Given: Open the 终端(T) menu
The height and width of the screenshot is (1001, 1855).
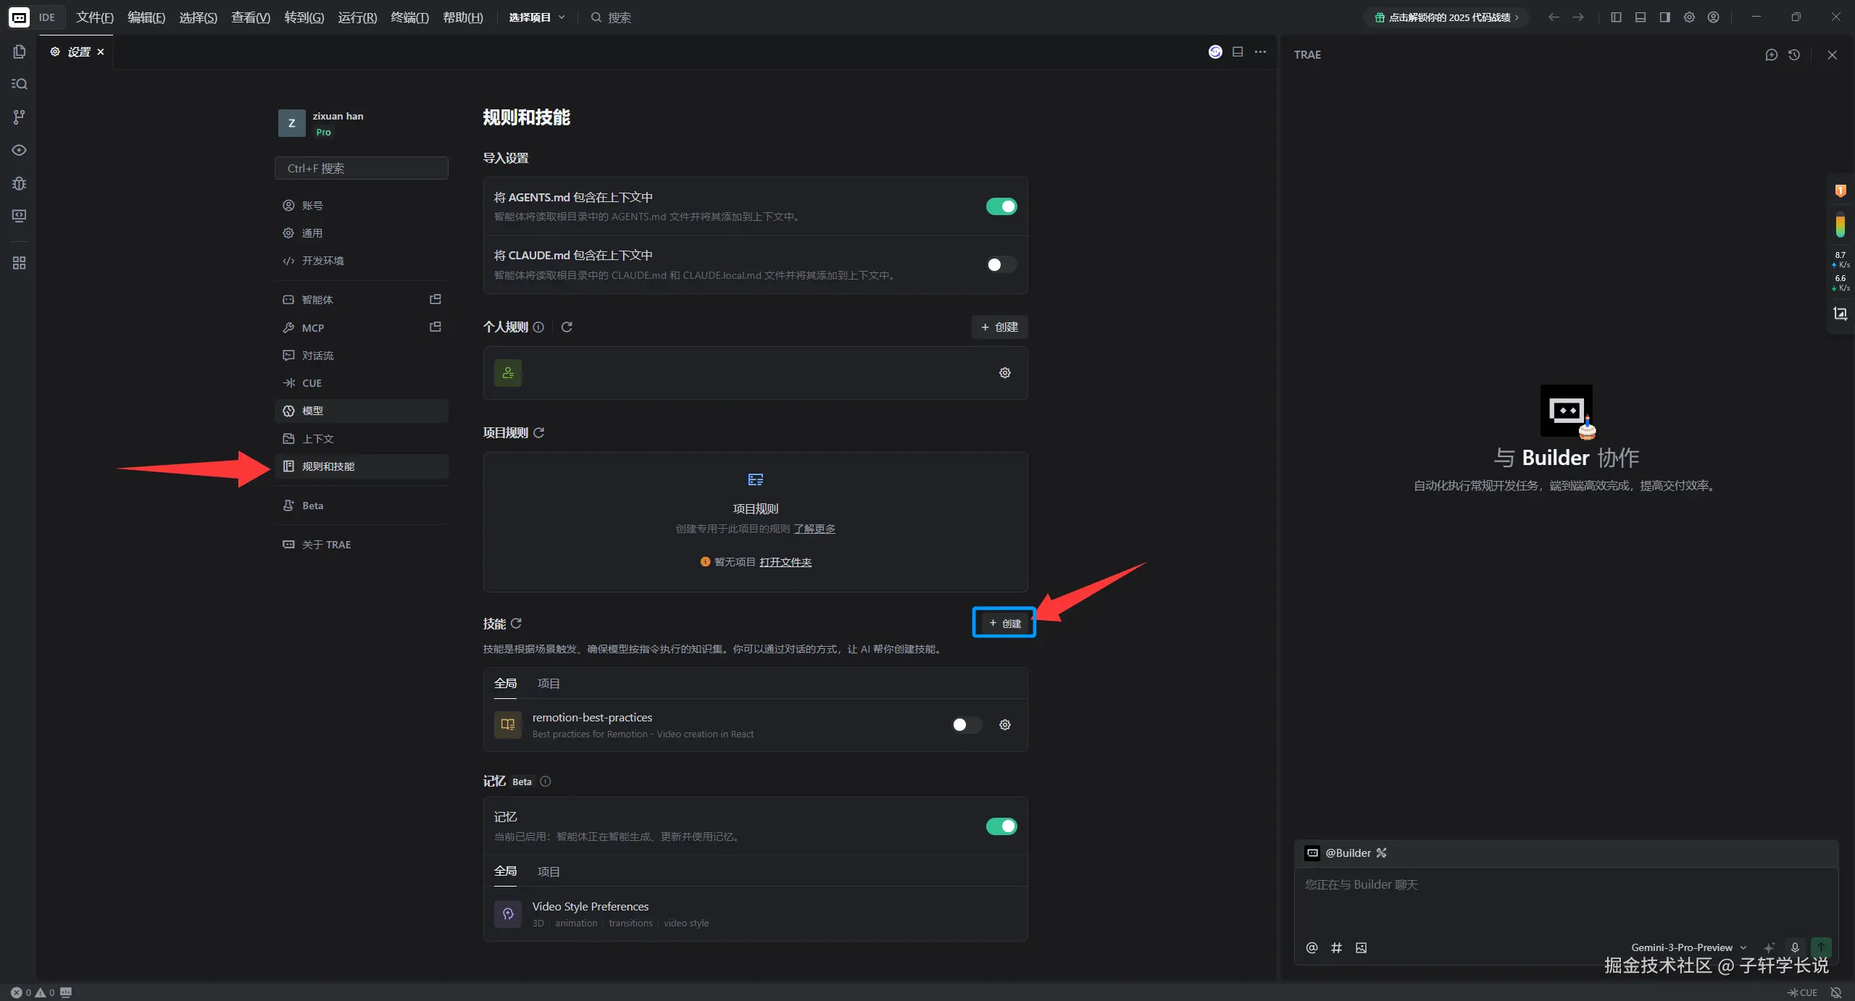Looking at the screenshot, I should [409, 17].
